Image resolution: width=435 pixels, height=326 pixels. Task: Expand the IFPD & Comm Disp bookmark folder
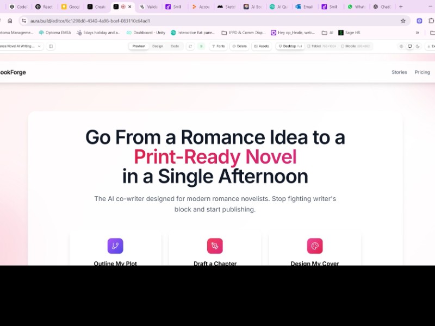tap(243, 33)
